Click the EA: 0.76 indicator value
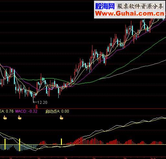The width and height of the screenshot is (166, 159). pyautogui.click(x=7, y=111)
